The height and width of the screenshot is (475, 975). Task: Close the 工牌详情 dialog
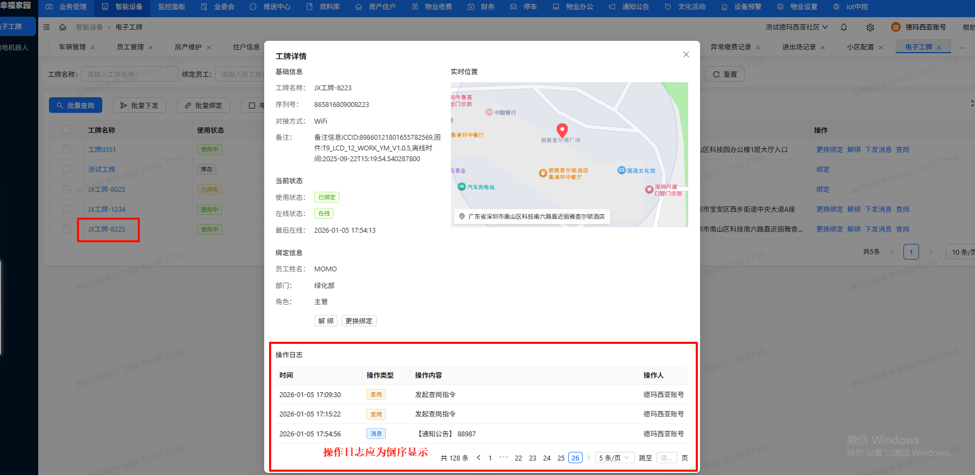pyautogui.click(x=686, y=54)
